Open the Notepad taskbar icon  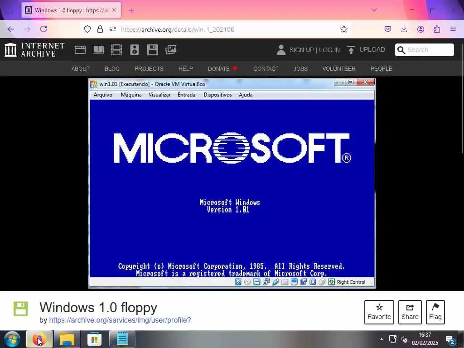[x=122, y=339]
